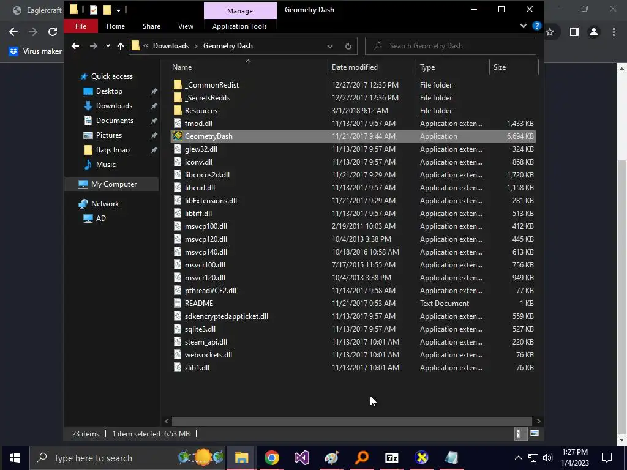627x470 pixels.
Task: Click the taskbar search box
Action: (x=127, y=458)
